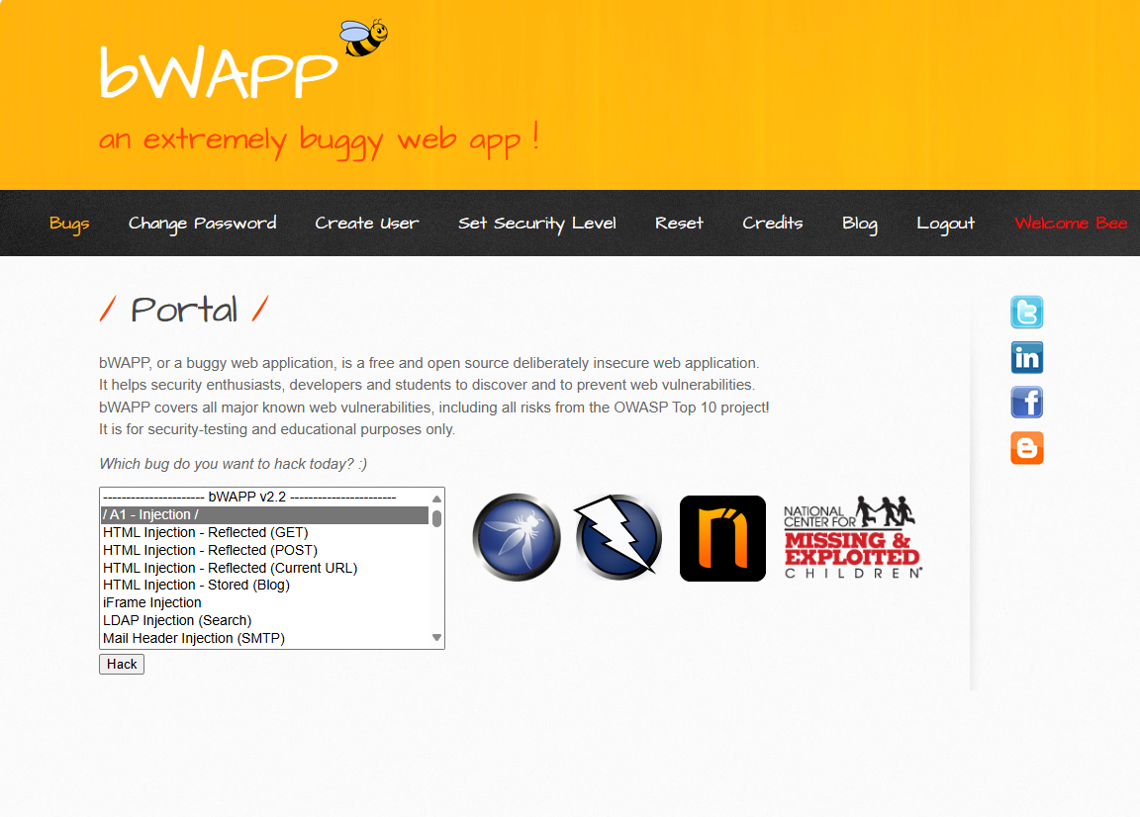The height and width of the screenshot is (817, 1140).
Task: Open the Blogger icon link
Action: (x=1026, y=448)
